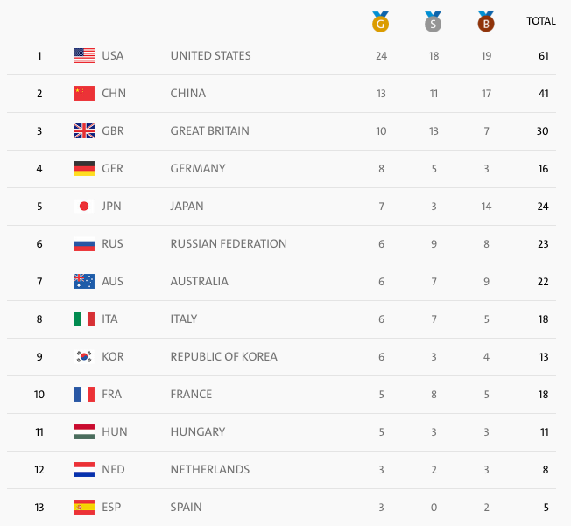Click the Australia flag icon
Image resolution: width=571 pixels, height=526 pixels.
tap(84, 282)
